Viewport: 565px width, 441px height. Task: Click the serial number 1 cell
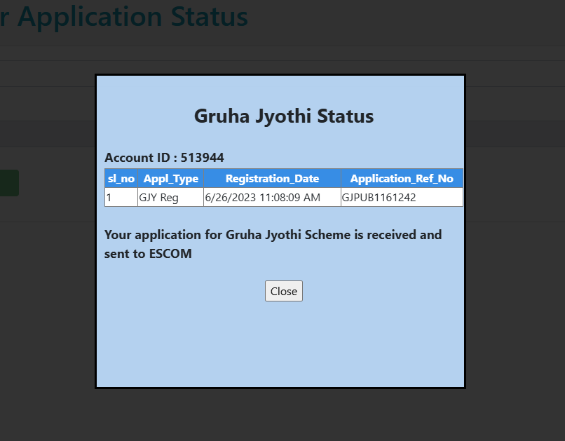121,198
